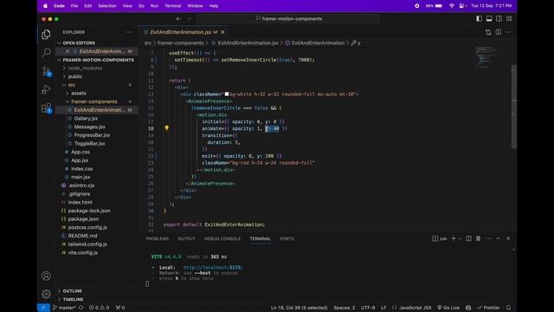The height and width of the screenshot is (312, 554).
Task: Collapse the src folder
Action: pyautogui.click(x=72, y=85)
